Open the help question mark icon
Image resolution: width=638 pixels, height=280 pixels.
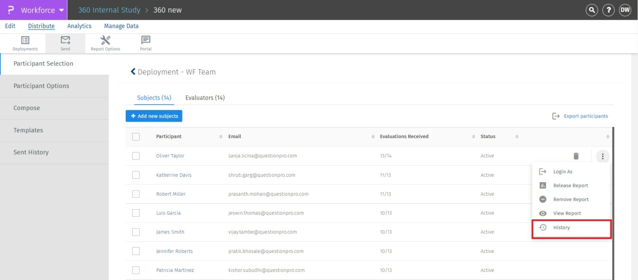[x=608, y=10]
